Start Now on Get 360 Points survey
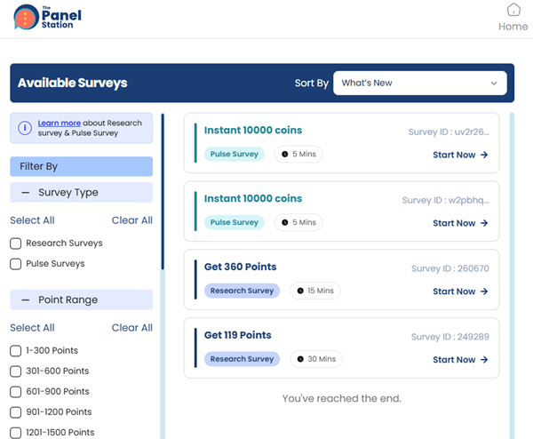This screenshot has height=439, width=533. (460, 291)
